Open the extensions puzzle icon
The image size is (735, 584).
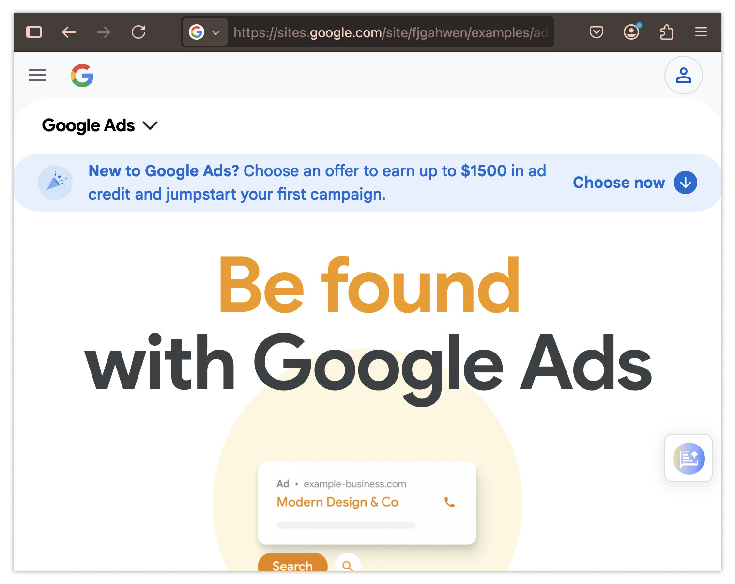667,32
